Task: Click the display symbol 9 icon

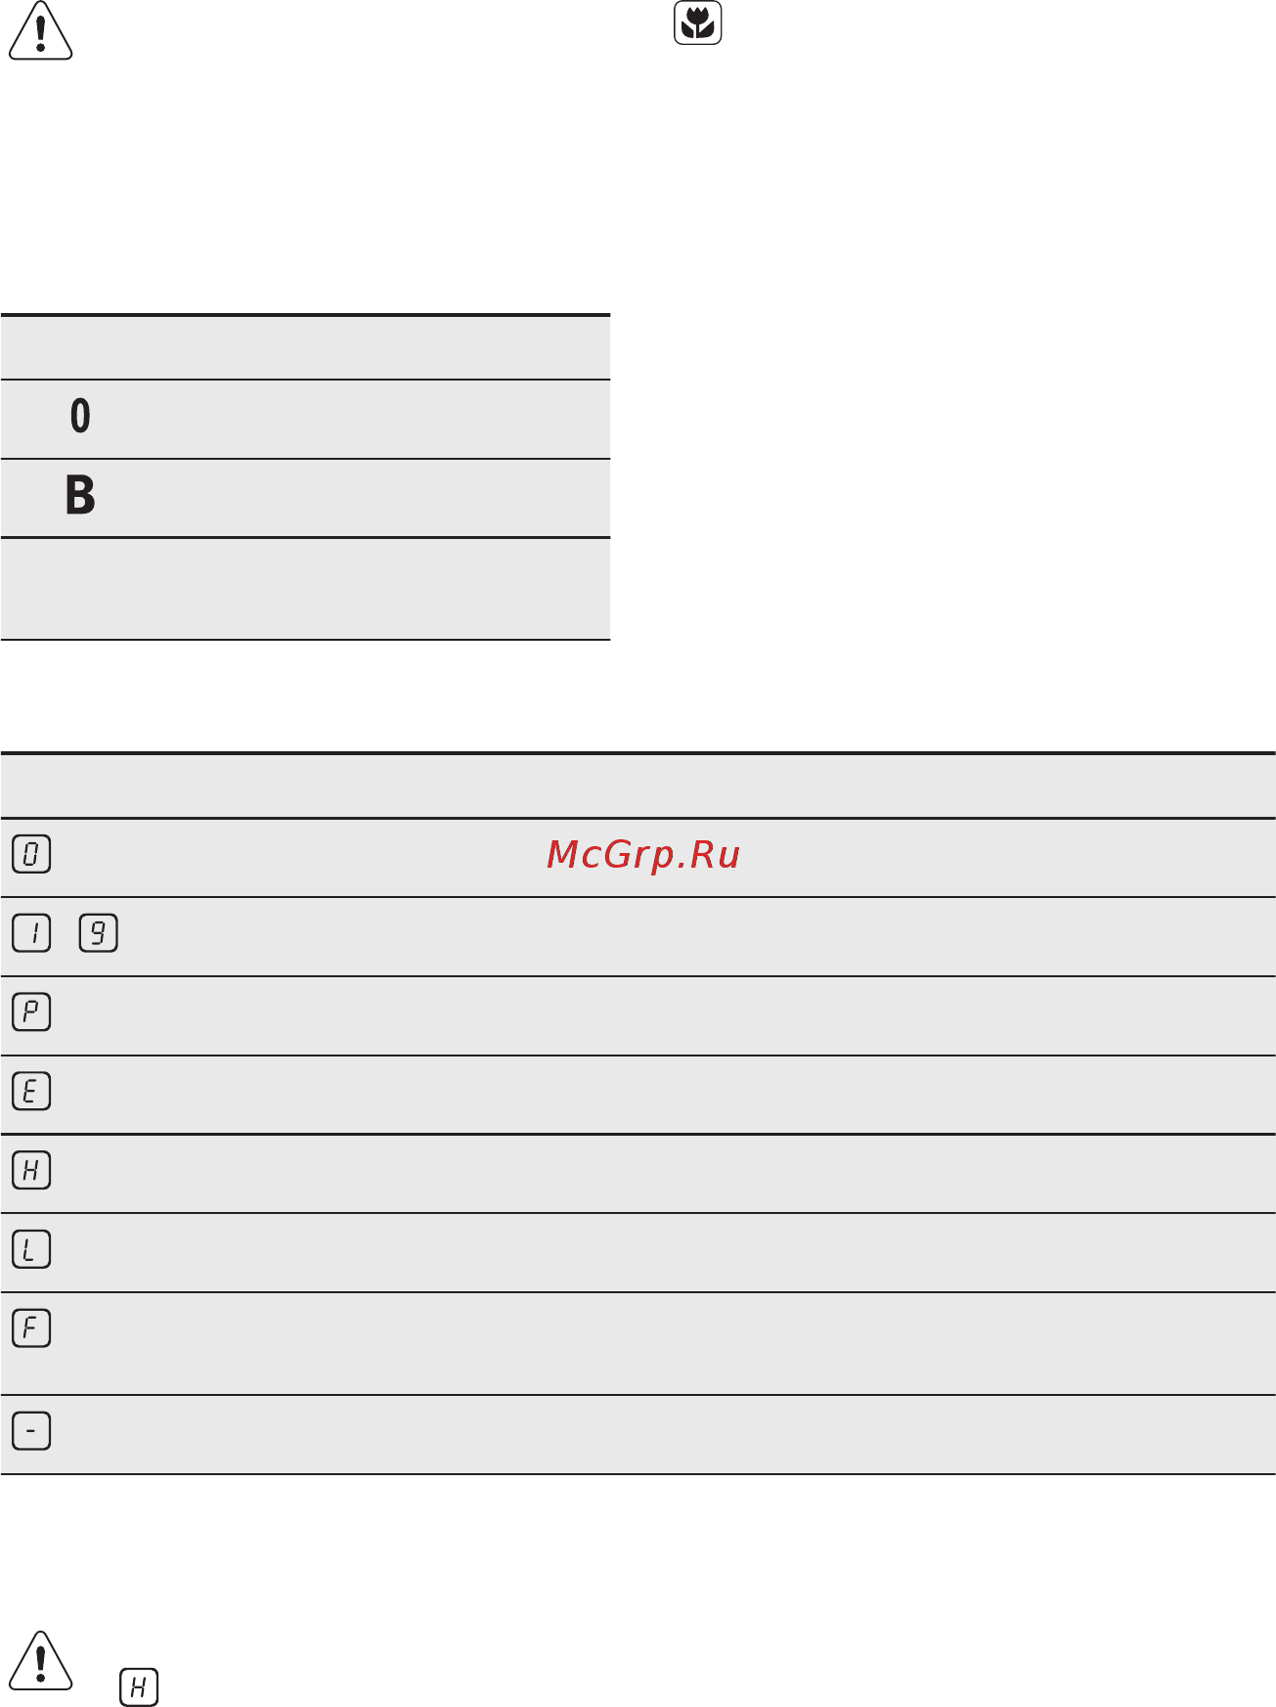Action: (x=98, y=934)
